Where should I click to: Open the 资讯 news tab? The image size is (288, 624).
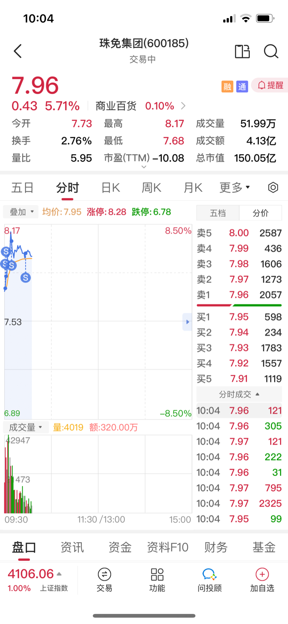72,547
